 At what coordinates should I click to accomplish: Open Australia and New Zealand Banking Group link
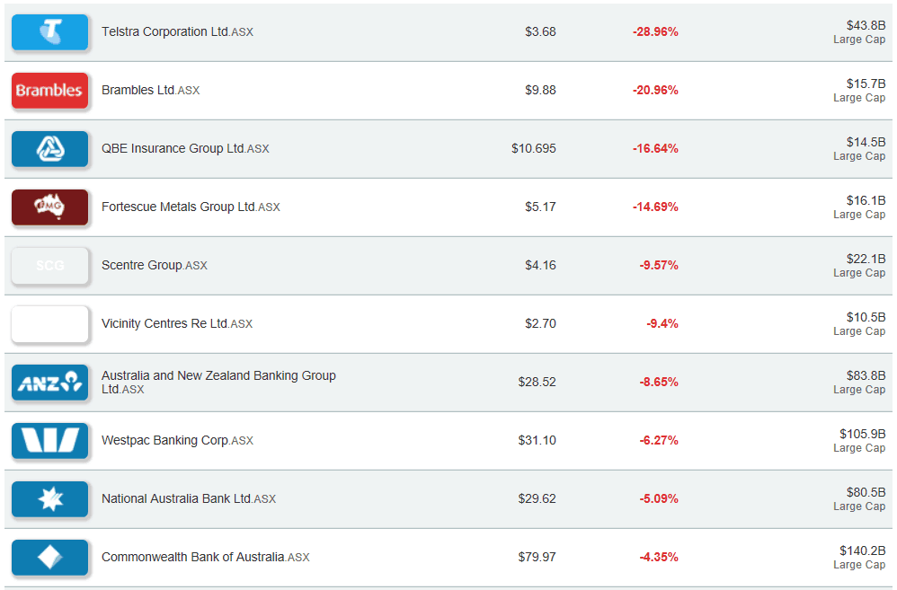click(x=218, y=375)
